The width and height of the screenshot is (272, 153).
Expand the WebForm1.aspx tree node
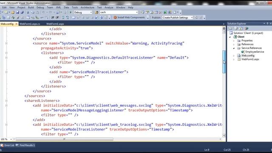pyautogui.click(x=234, y=59)
